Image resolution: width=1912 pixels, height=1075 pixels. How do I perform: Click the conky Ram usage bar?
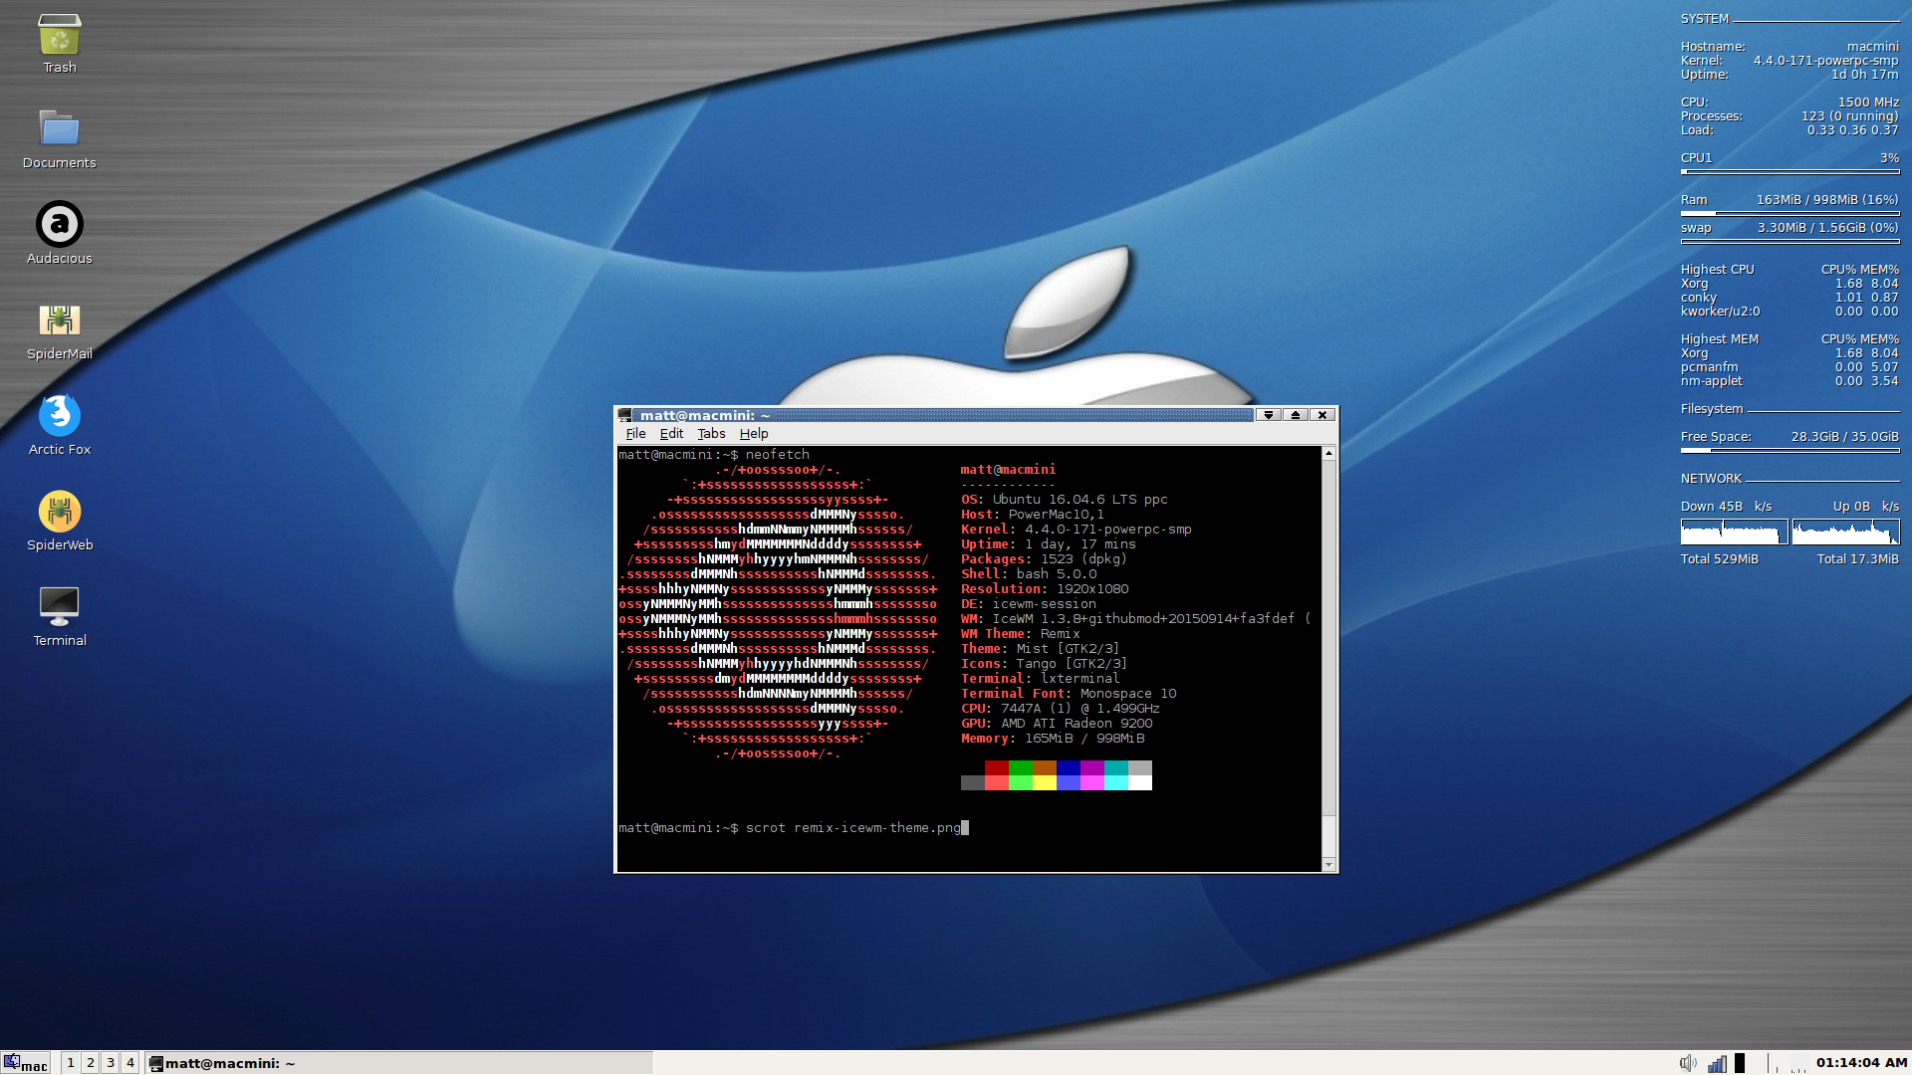(x=1791, y=213)
